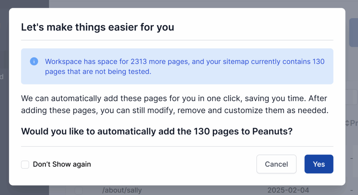Confirm by clicking the Yes button
358x195 pixels.
pos(318,164)
